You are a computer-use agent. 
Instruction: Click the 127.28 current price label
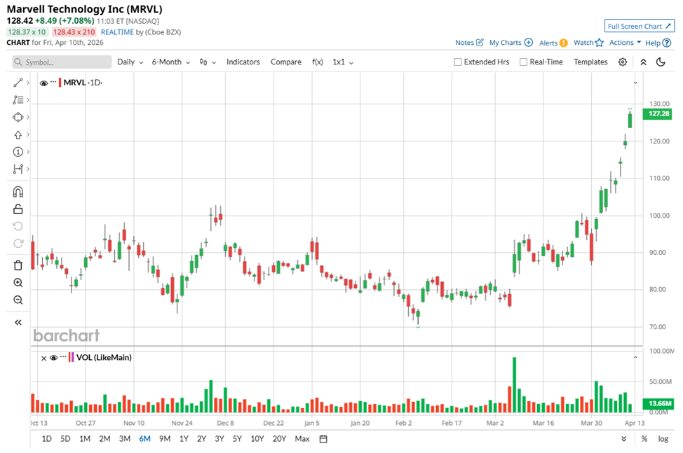pos(658,113)
